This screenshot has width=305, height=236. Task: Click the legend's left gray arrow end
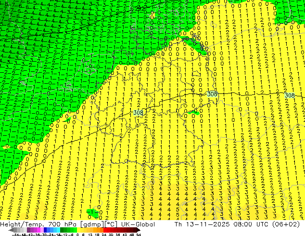tap(11, 230)
